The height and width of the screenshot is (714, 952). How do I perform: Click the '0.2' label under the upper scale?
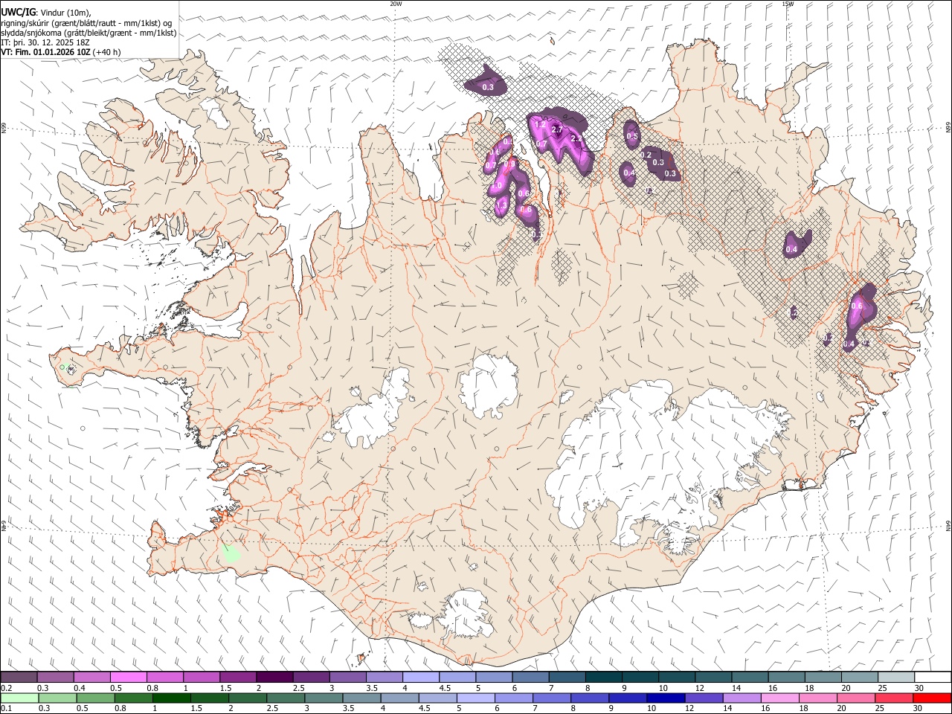coord(5,687)
